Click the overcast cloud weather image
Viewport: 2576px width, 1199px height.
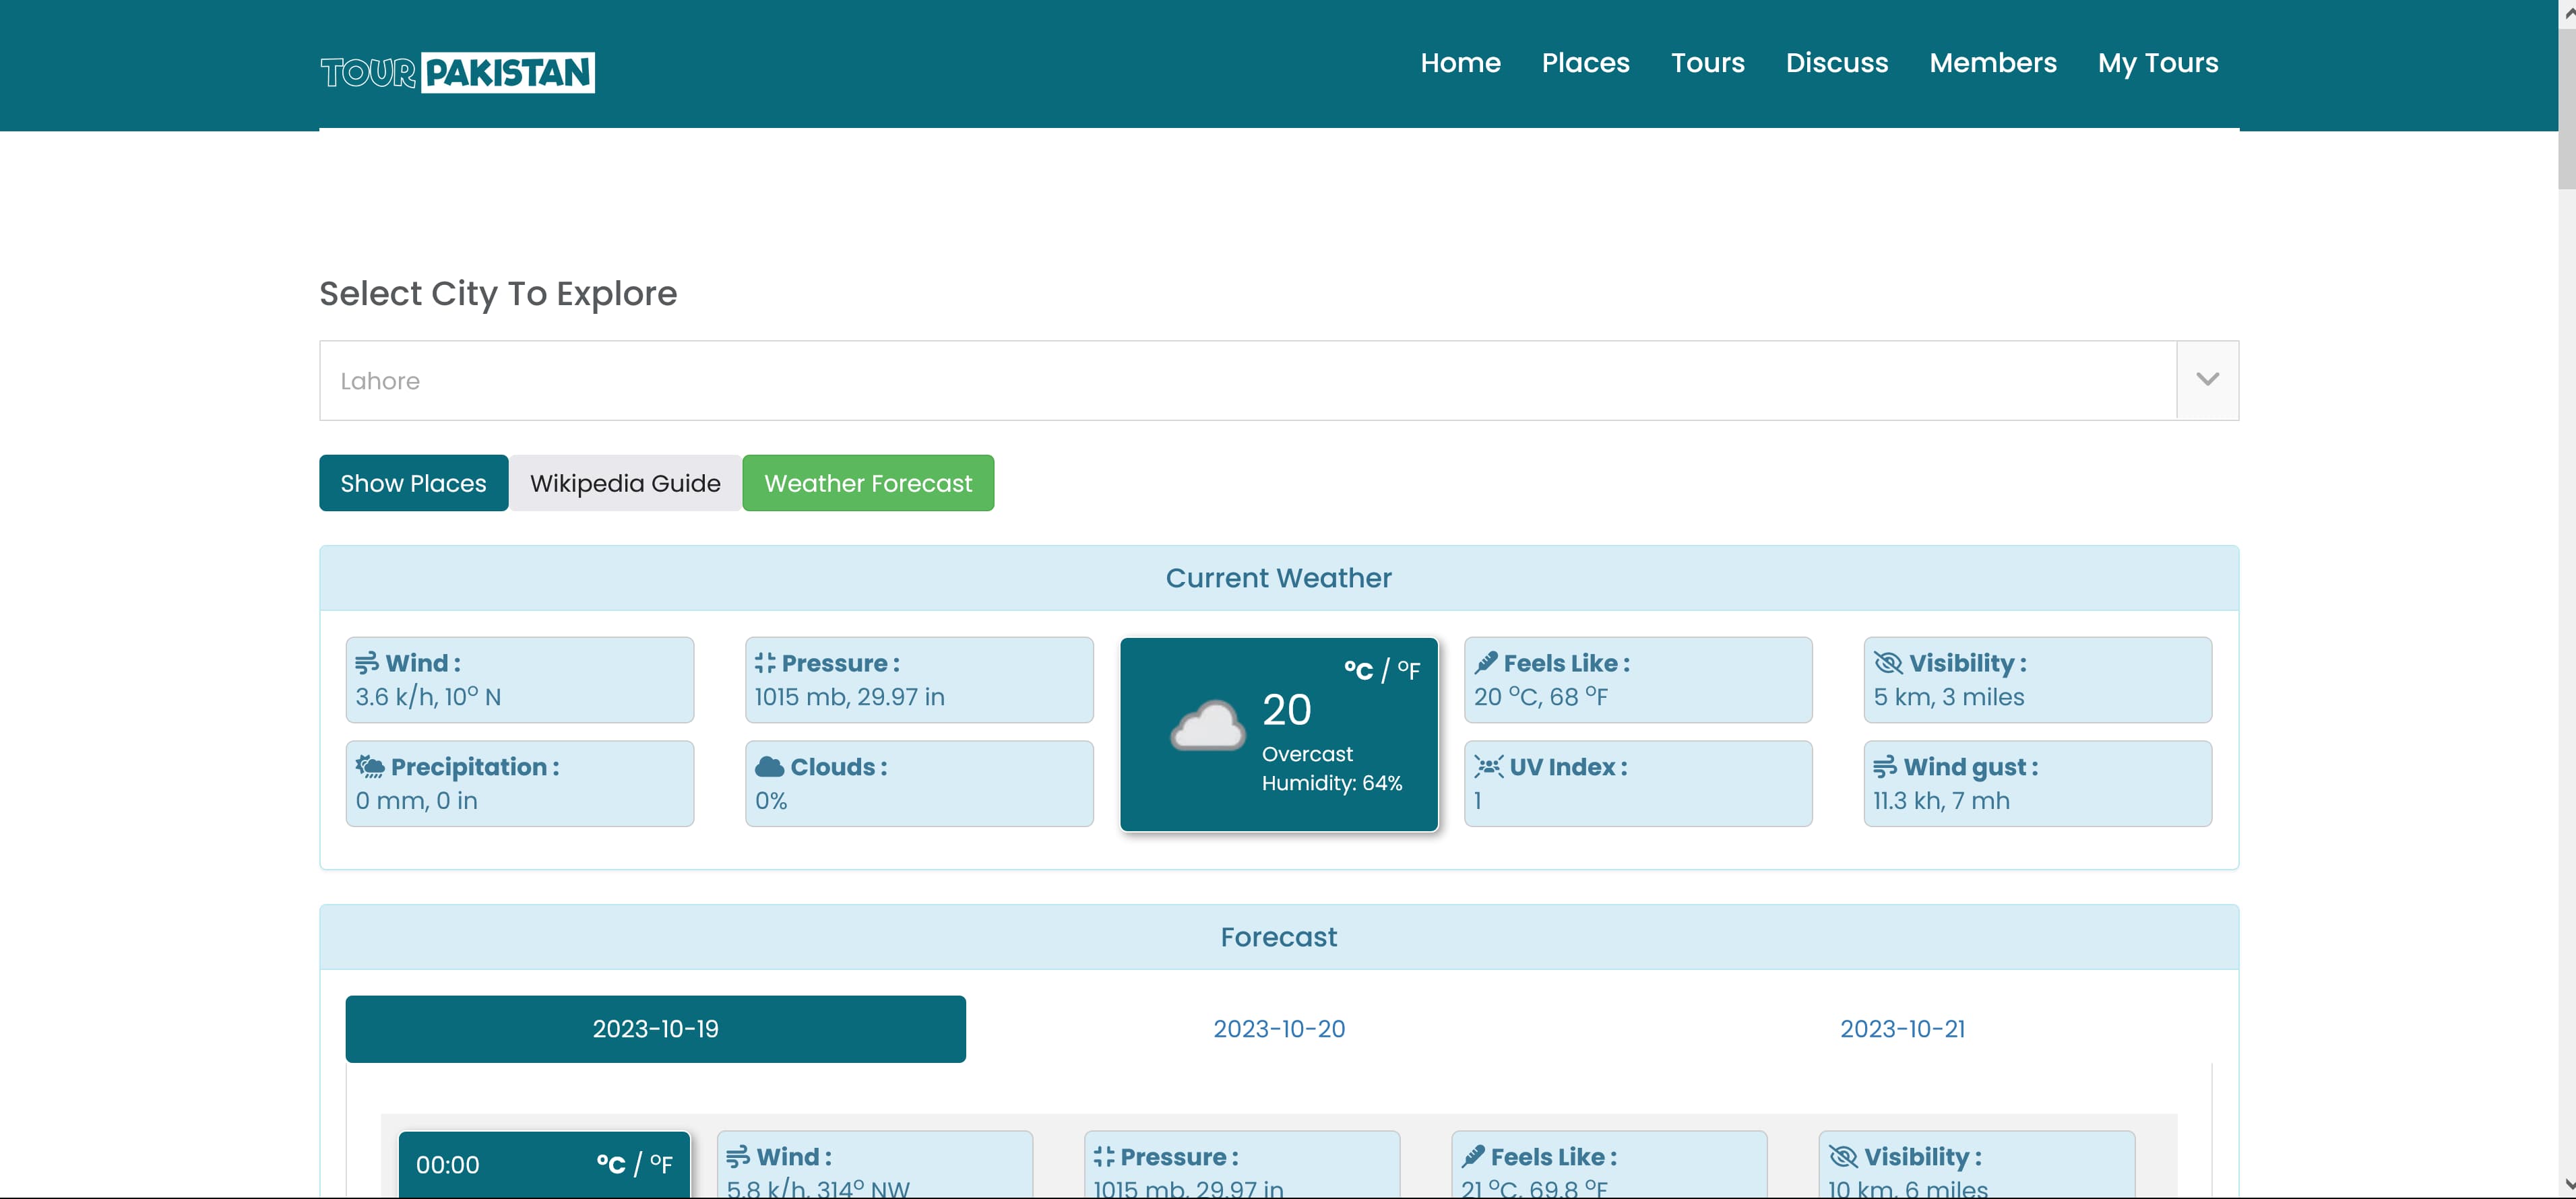1208,725
